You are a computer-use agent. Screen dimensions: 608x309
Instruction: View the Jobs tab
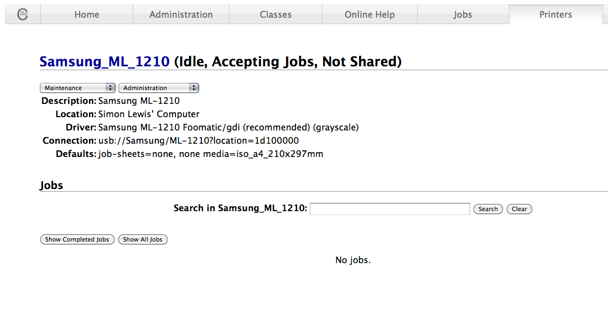pyautogui.click(x=463, y=14)
